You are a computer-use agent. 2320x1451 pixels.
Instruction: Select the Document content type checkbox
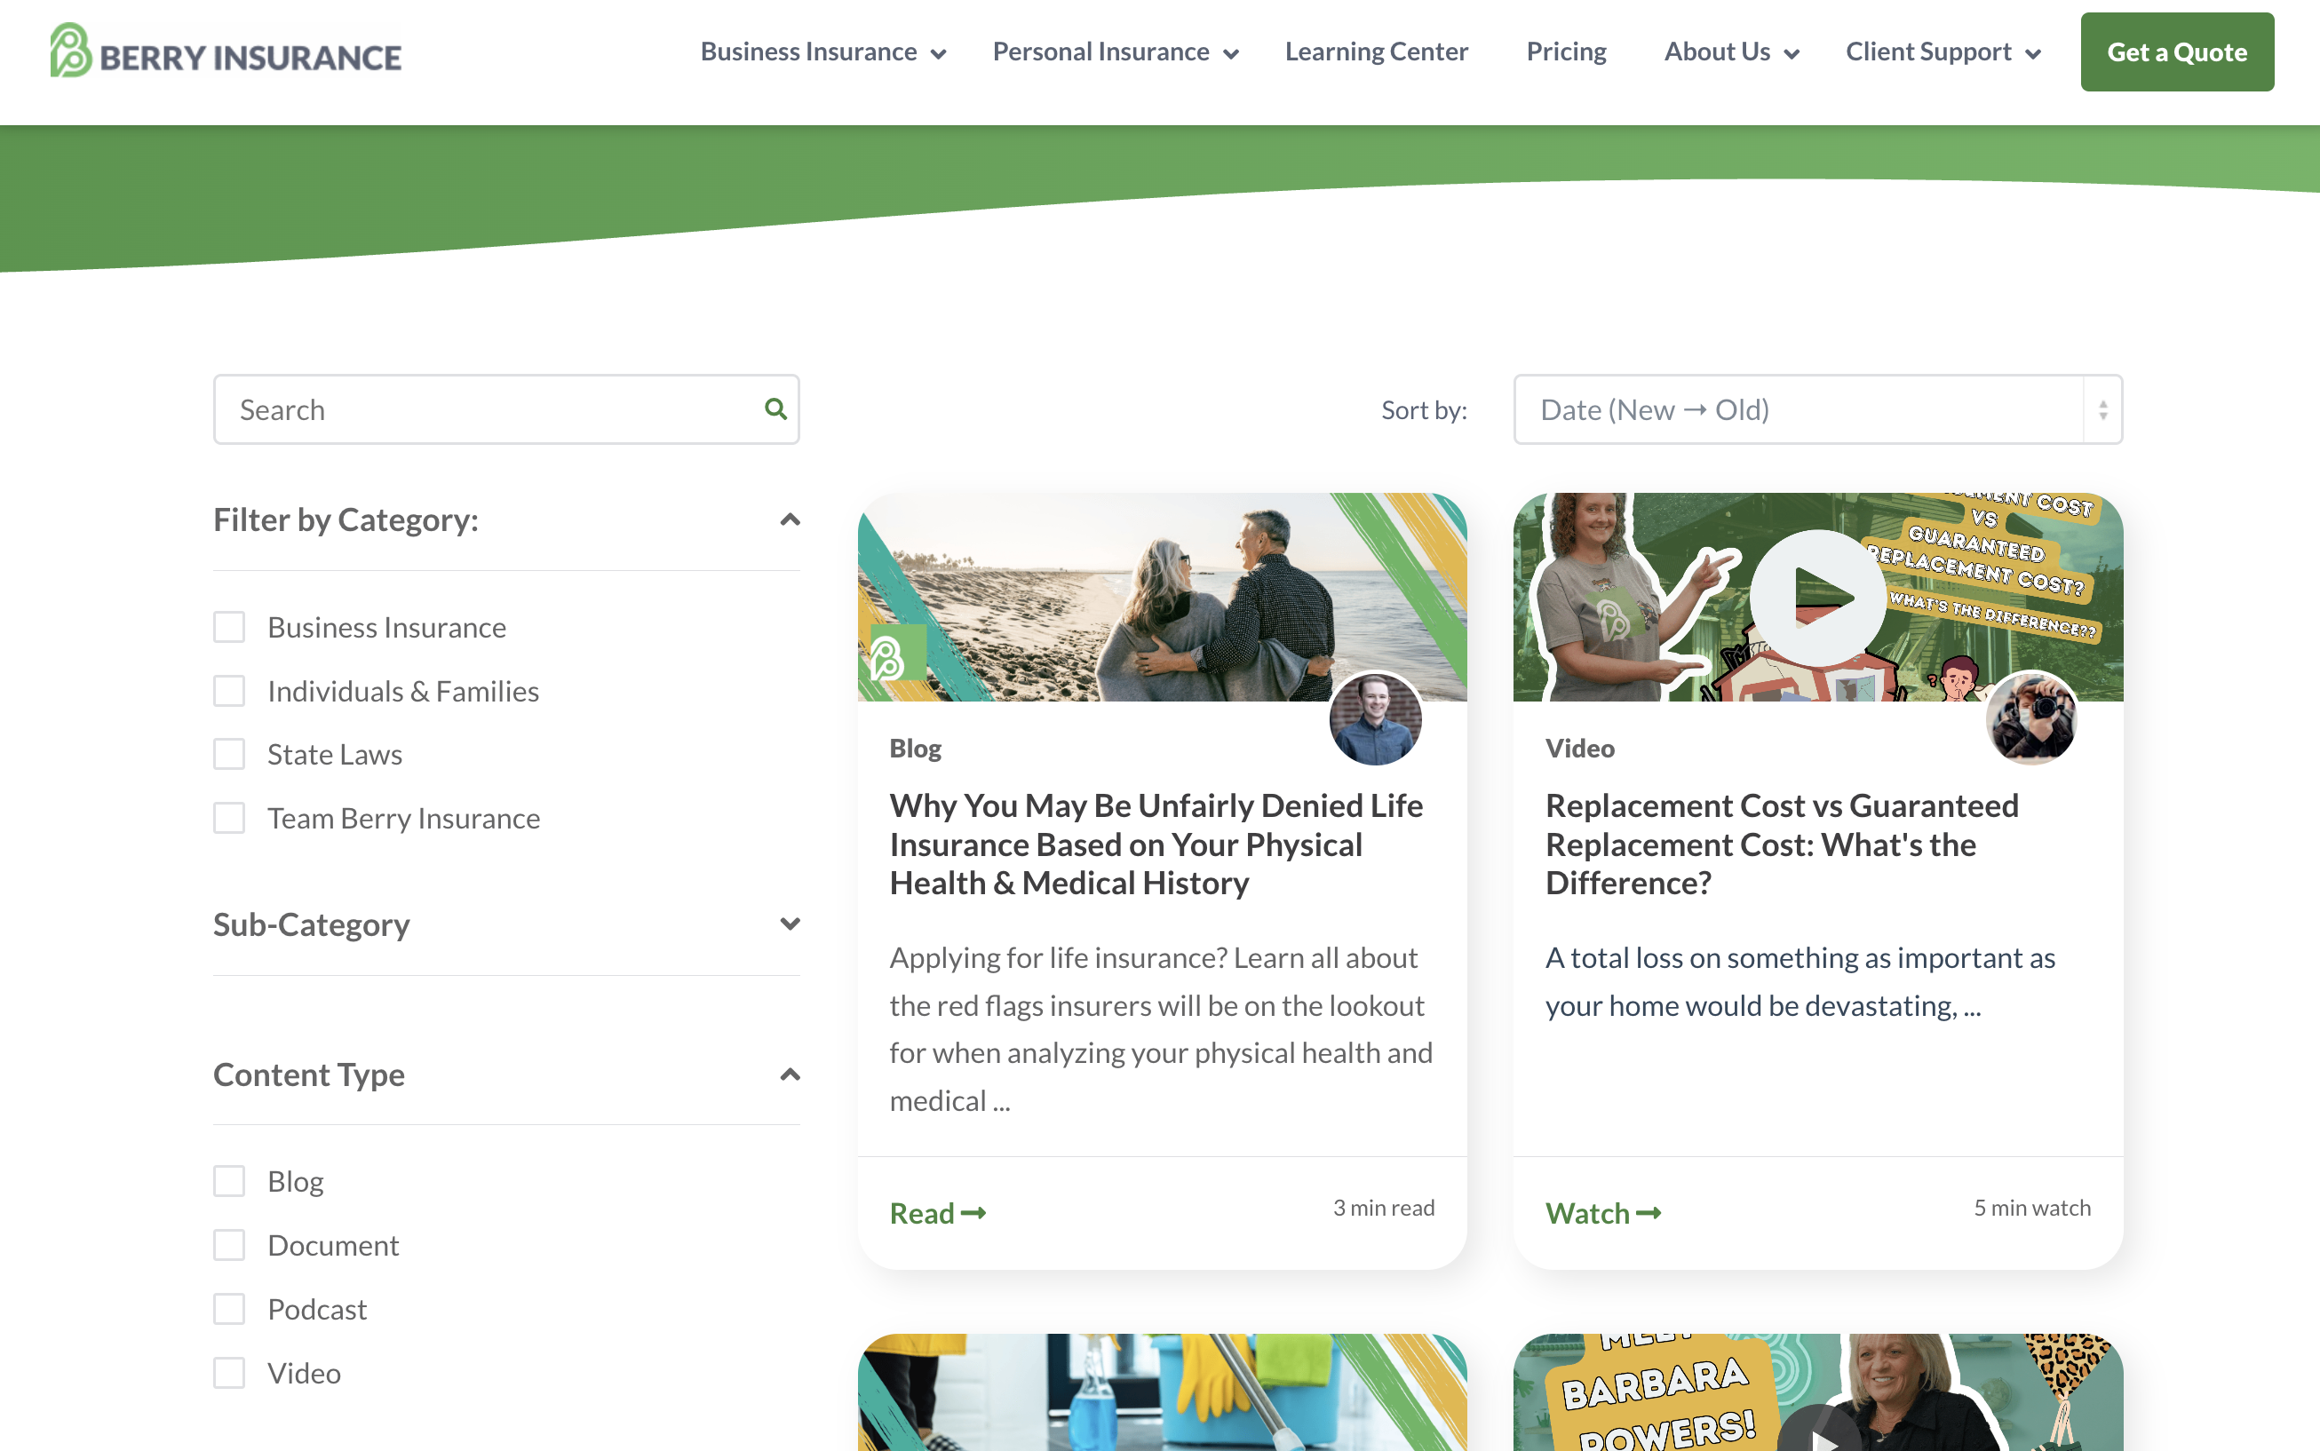[x=229, y=1246]
